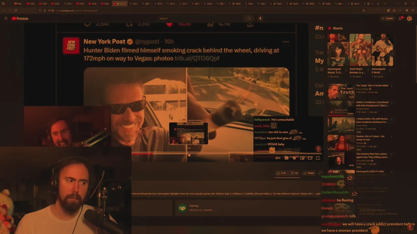
Task: Close the active YouTube tab
Action: tap(125, 4)
